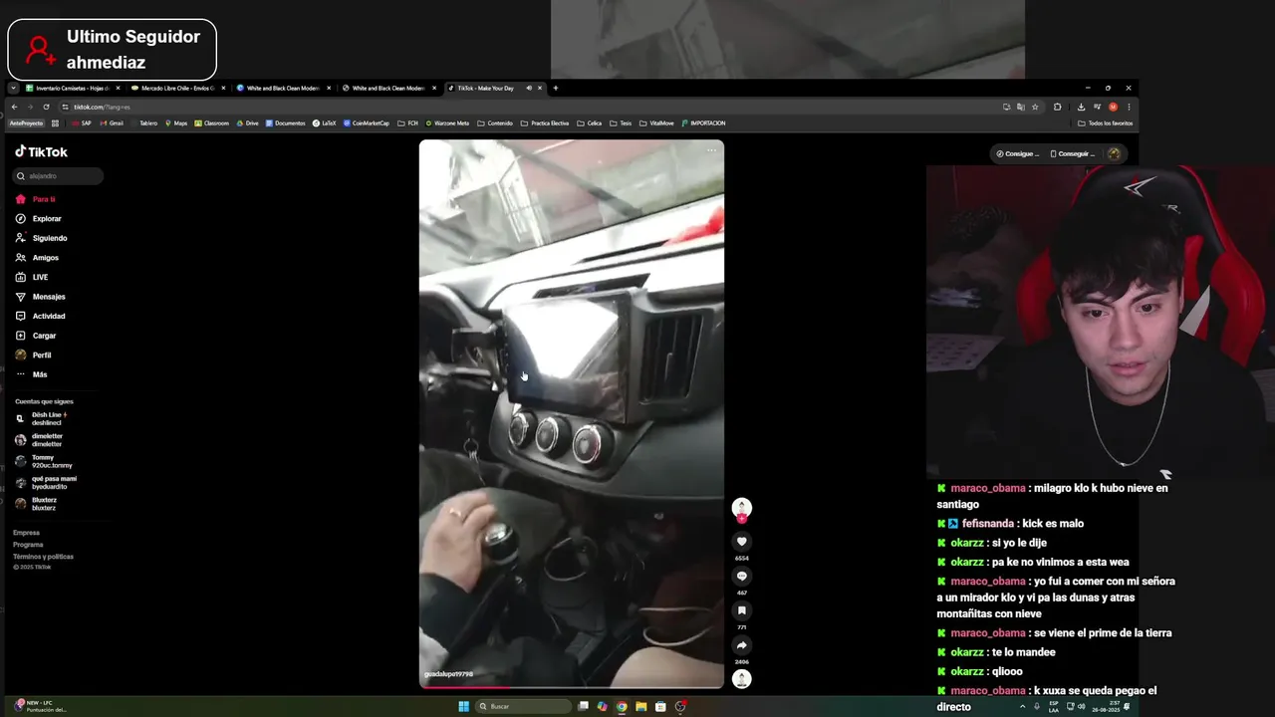This screenshot has width=1275, height=717.
Task: Open Mensajes in sidebar
Action: [41, 297]
